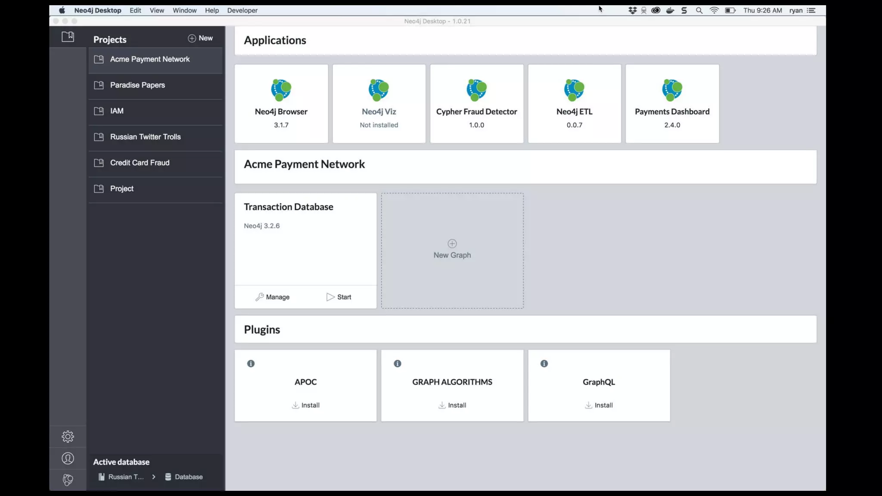Select Acme Payment Network project

(x=155, y=59)
